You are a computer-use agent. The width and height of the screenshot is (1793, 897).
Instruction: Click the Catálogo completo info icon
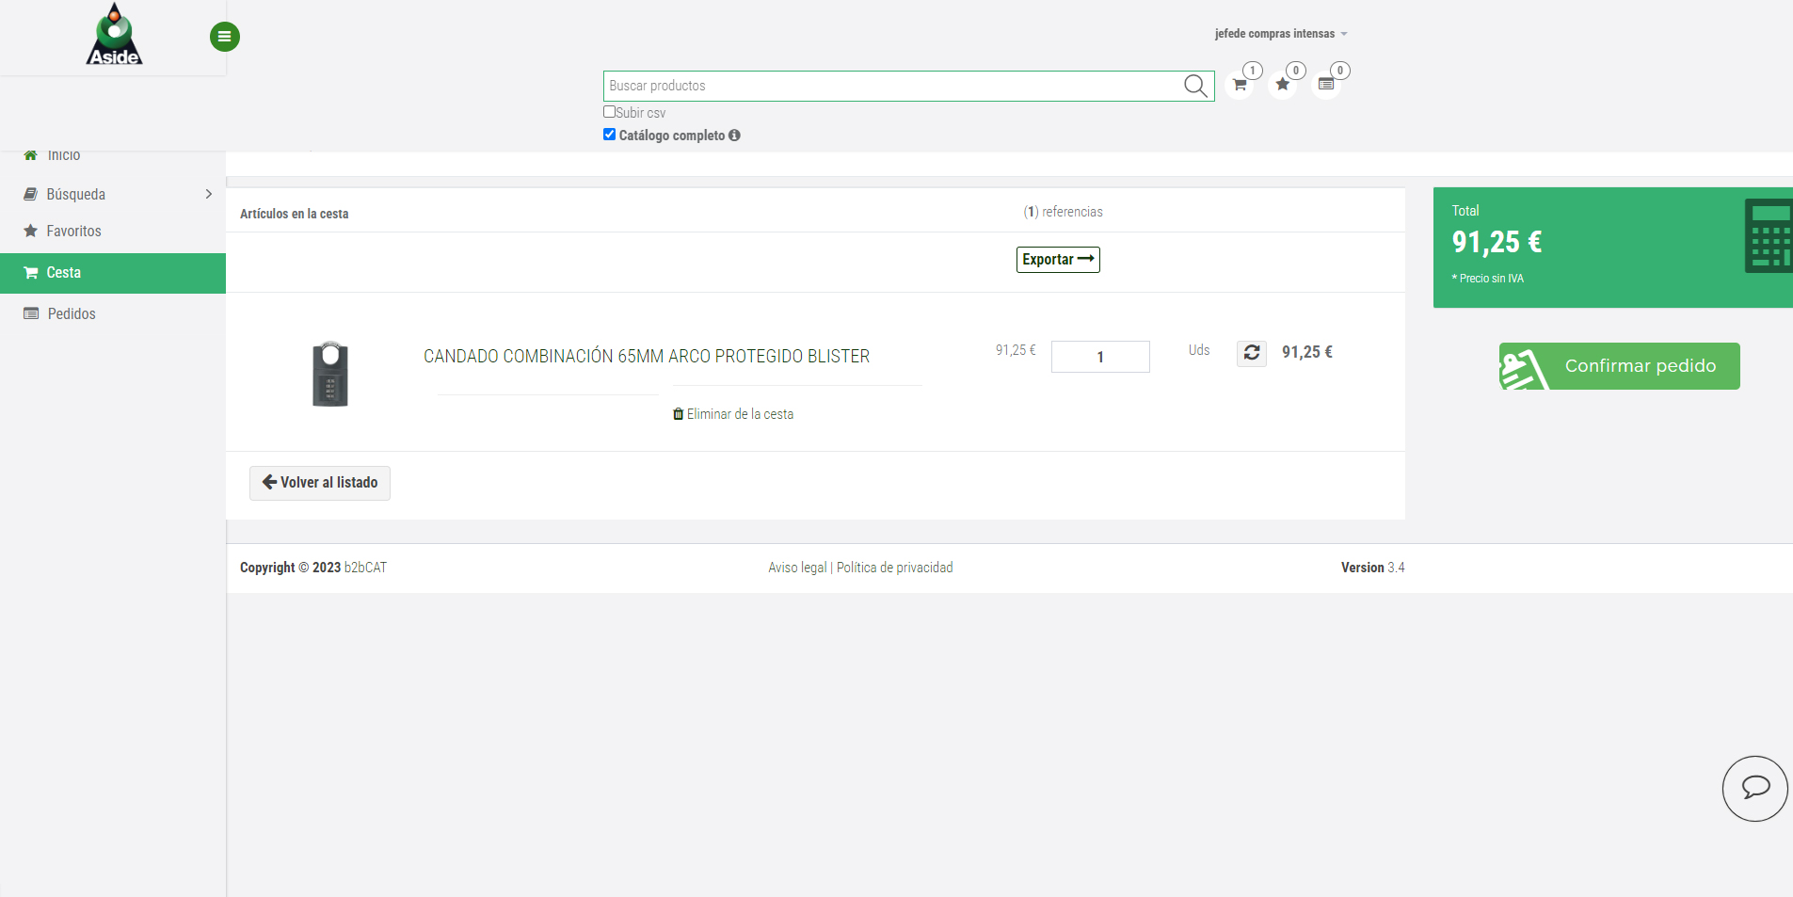click(x=734, y=136)
